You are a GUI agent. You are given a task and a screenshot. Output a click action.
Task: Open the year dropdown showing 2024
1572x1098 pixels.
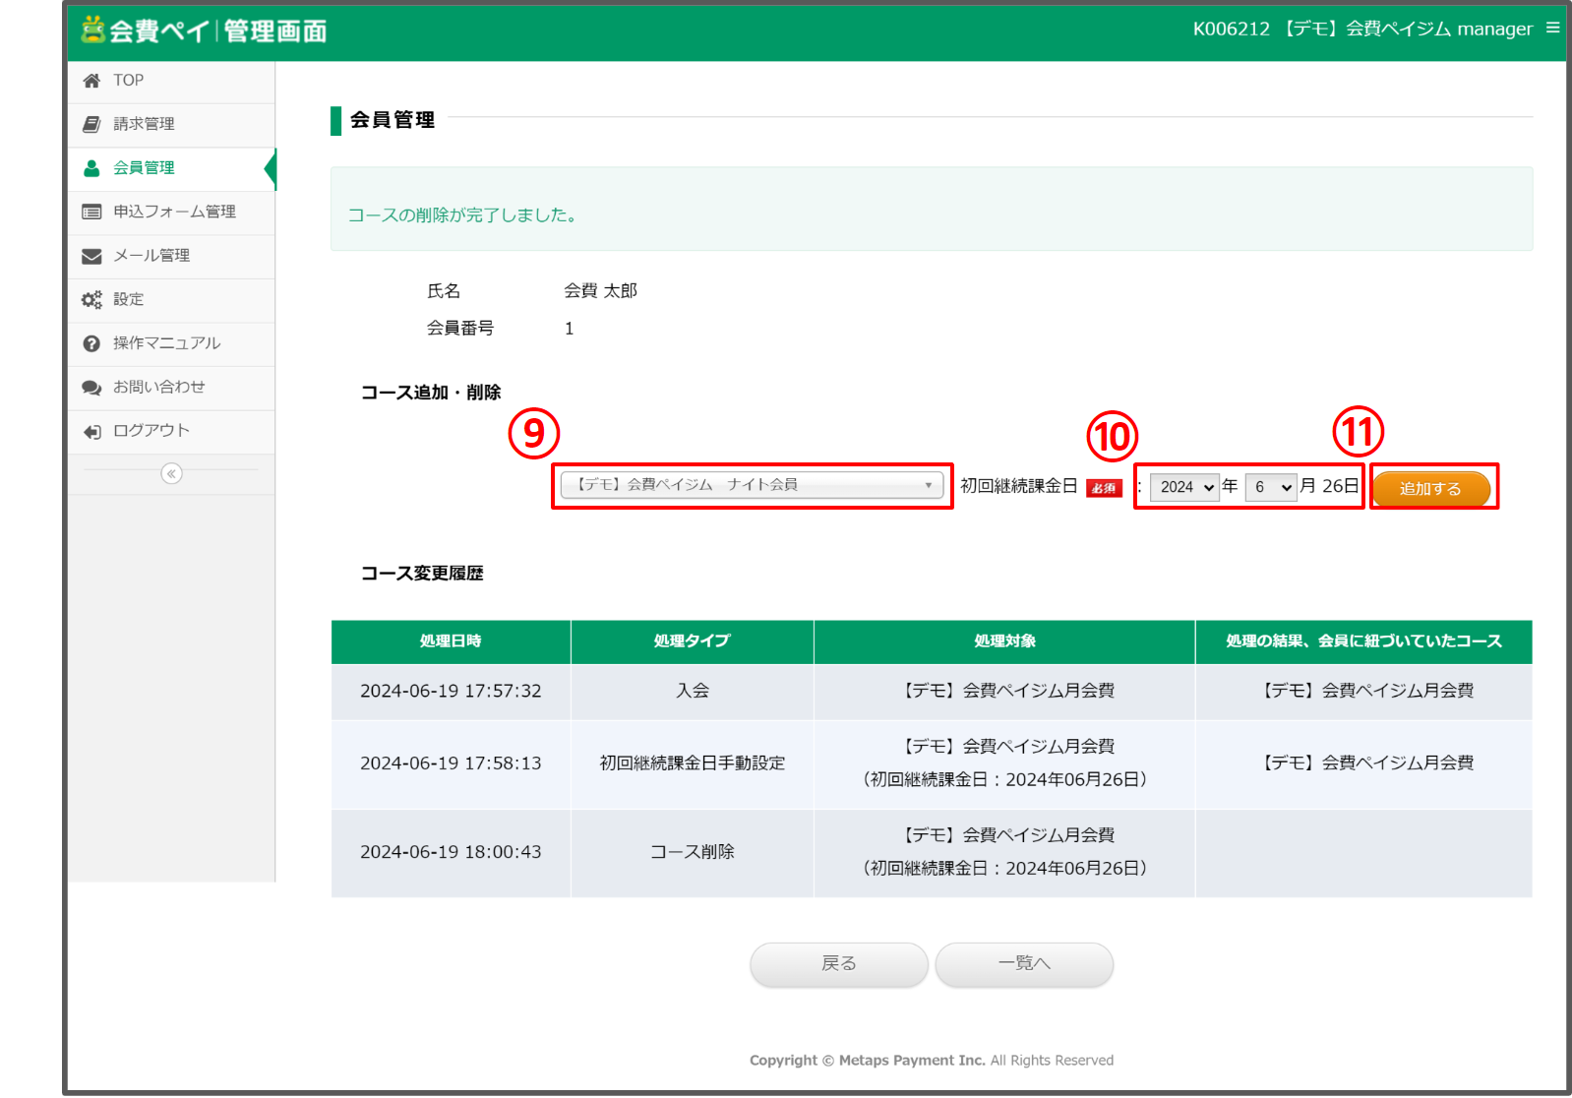point(1184,487)
